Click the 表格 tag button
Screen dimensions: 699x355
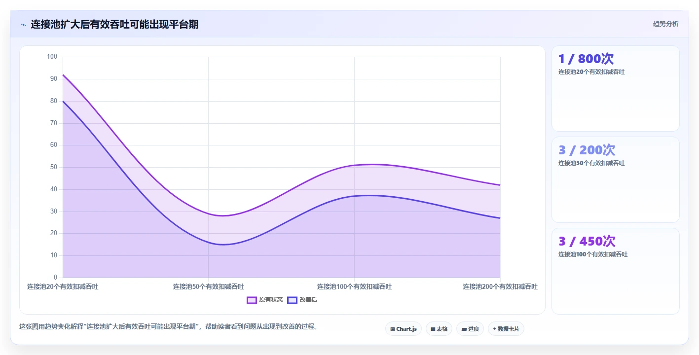click(x=439, y=329)
